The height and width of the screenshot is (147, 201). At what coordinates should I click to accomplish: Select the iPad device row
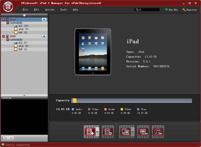coord(24,19)
